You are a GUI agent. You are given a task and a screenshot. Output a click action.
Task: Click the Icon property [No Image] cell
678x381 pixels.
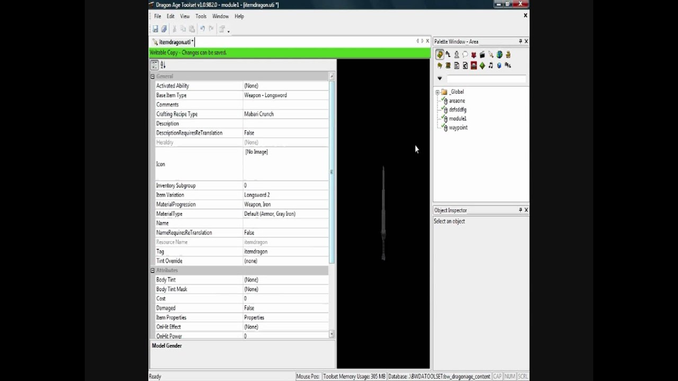pyautogui.click(x=286, y=164)
